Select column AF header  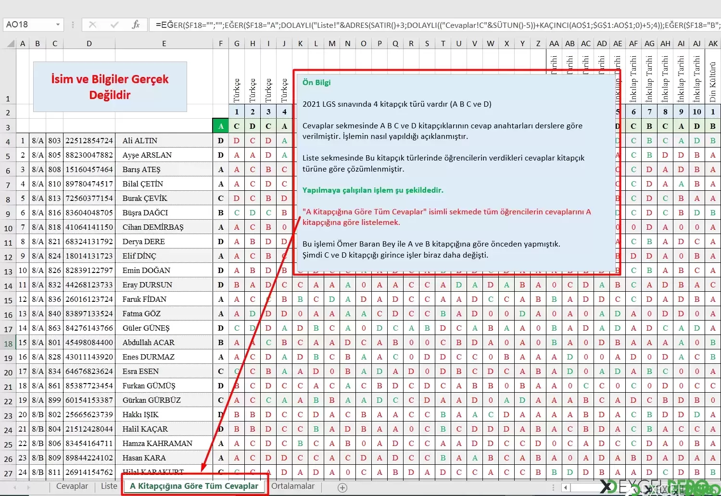coord(633,43)
